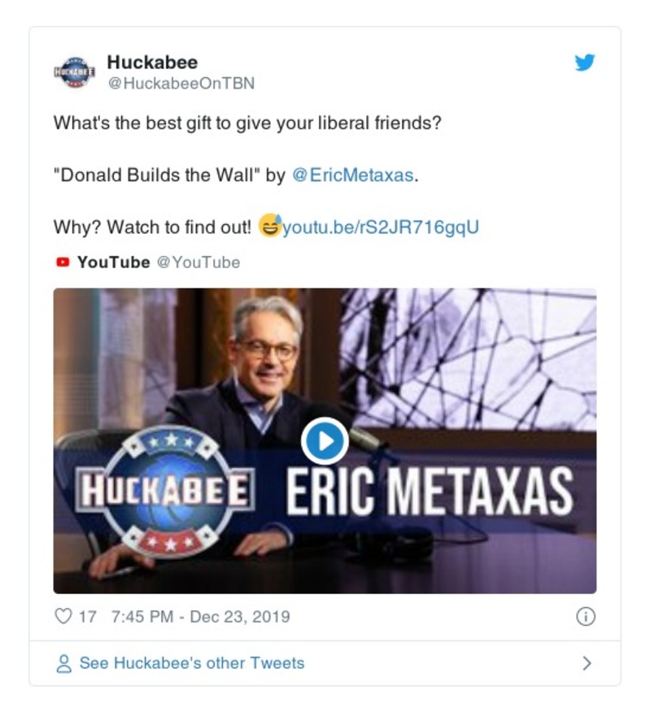Click See Huckabee's other Tweets
Viewport: 650px width, 716px height.
pos(192,663)
